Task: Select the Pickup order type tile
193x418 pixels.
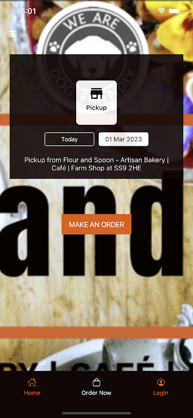Action: pyautogui.click(x=96, y=102)
